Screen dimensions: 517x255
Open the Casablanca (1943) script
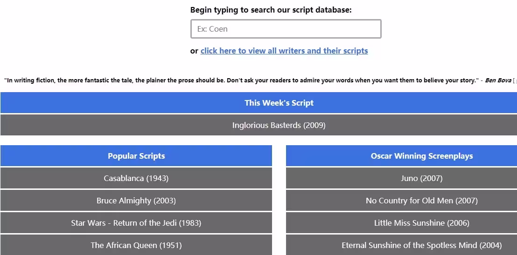[136, 178]
